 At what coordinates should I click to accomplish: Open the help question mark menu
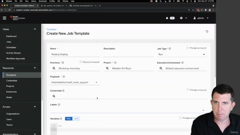pyautogui.click(x=181, y=18)
